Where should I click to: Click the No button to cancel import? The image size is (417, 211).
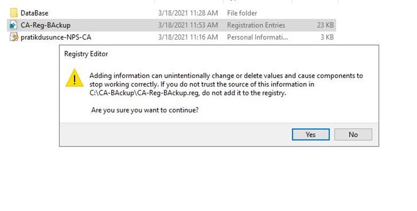click(353, 135)
